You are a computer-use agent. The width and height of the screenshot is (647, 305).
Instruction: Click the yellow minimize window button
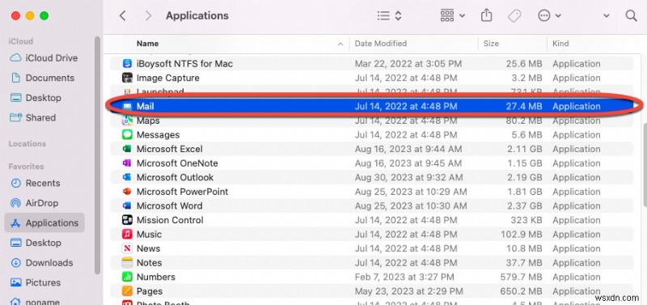click(30, 15)
